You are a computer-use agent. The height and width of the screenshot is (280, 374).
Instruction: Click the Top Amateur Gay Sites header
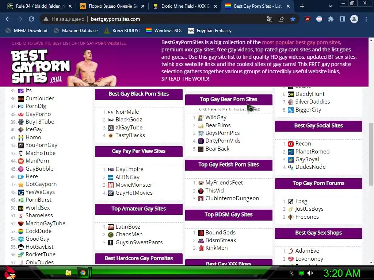coord(138,209)
